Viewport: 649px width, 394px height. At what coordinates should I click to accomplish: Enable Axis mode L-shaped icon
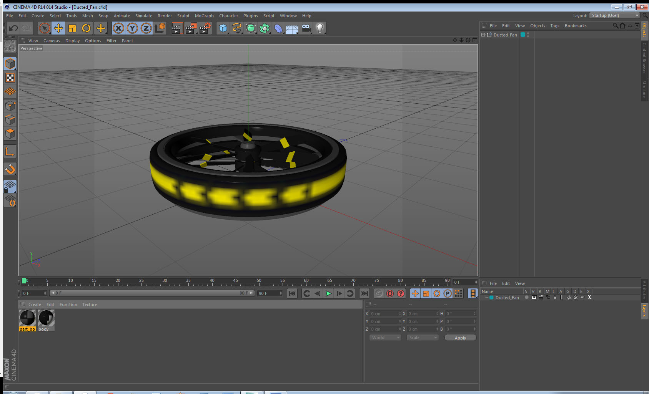(x=10, y=152)
